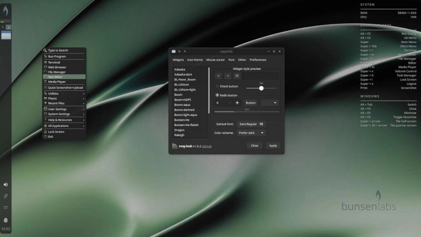Image resolution: width=421 pixels, height=237 pixels.
Task: Click the BunsenLabs flame icon in the panel
Action: pos(6,11)
